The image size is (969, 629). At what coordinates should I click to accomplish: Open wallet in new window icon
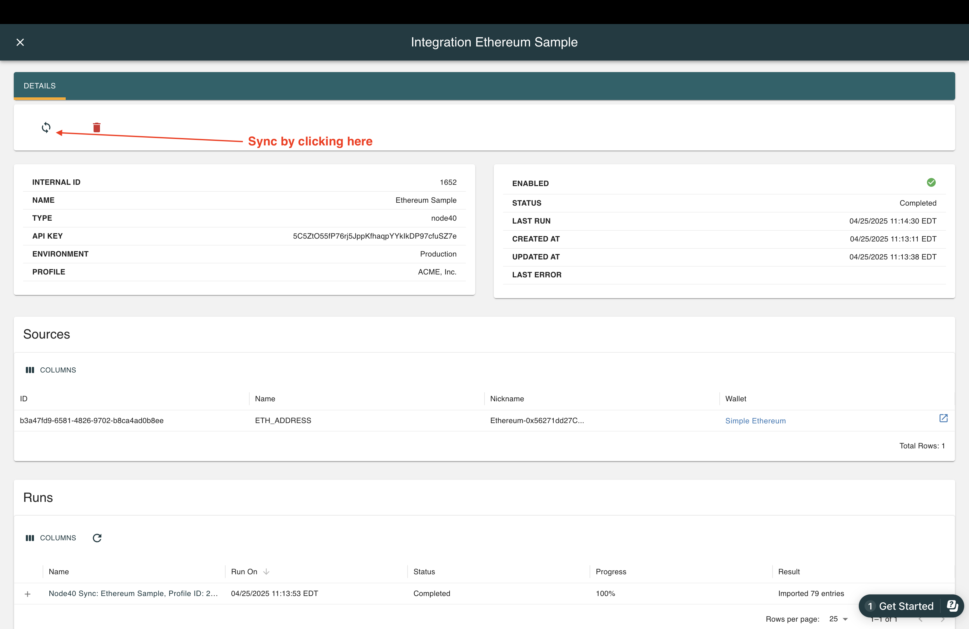(943, 418)
